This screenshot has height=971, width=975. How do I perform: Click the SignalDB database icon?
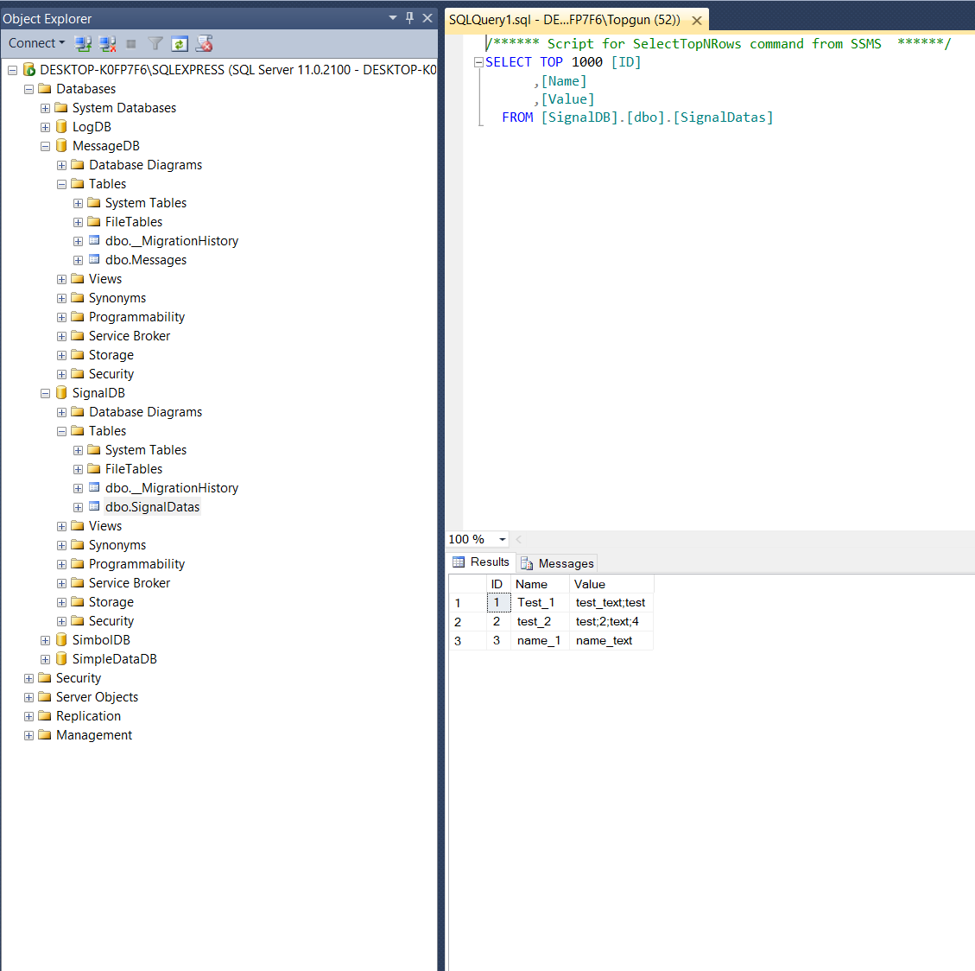click(x=61, y=392)
